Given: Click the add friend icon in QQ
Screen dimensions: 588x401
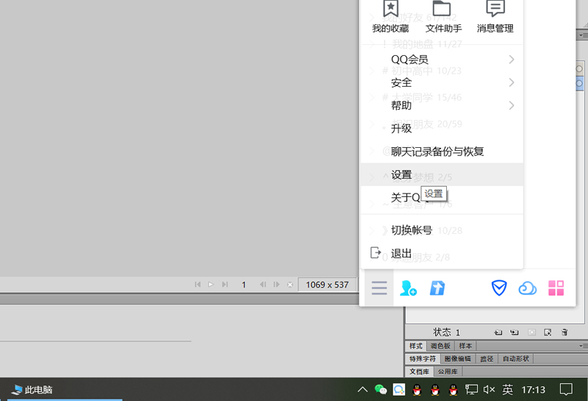Looking at the screenshot, I should [x=408, y=288].
